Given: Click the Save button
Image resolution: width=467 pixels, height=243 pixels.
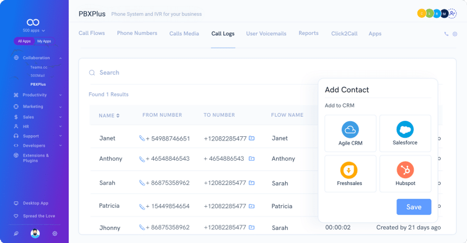Looking at the screenshot, I should point(413,207).
